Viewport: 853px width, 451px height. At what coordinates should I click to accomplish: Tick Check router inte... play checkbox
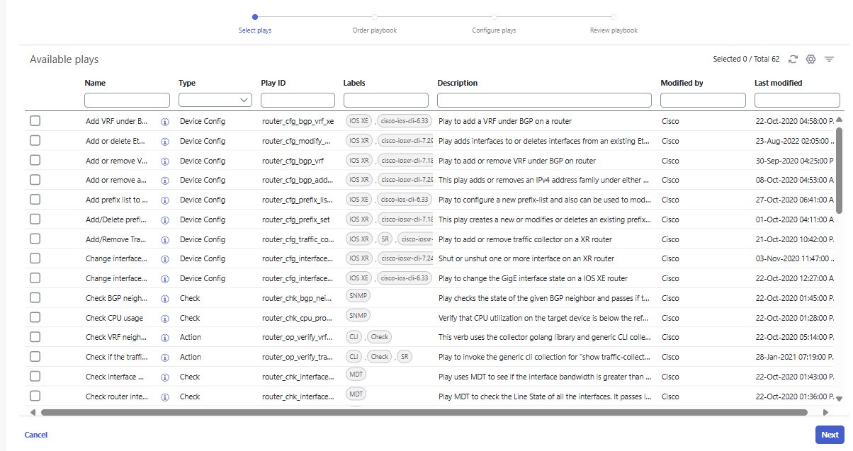coord(35,396)
